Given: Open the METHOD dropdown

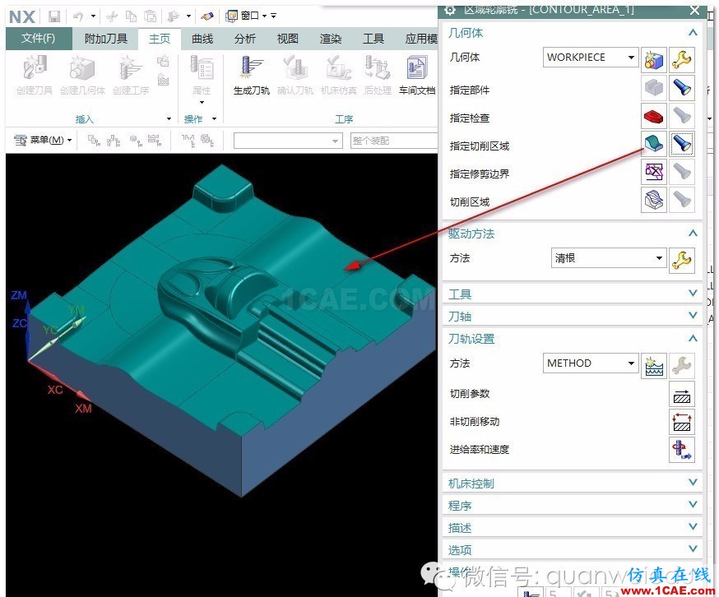Looking at the screenshot, I should click(x=591, y=363).
